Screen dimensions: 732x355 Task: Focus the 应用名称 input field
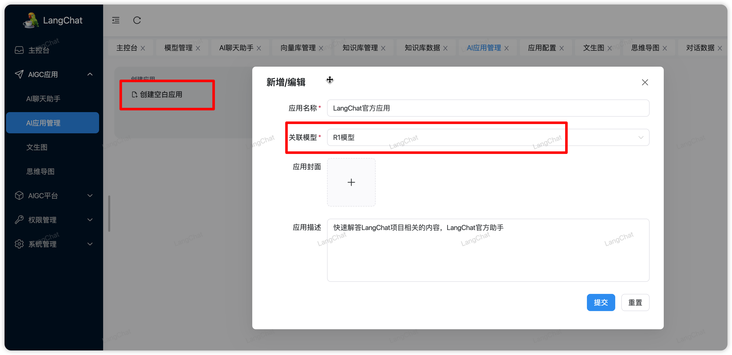tap(488, 108)
